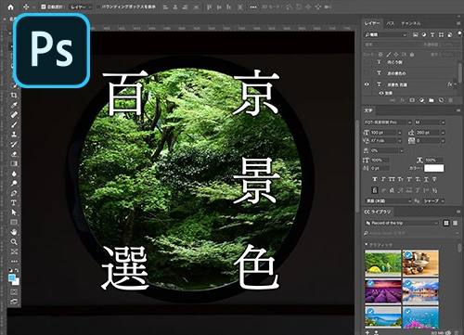Click the foreground color swatch in toolbar
Screen dimensions: 464x335
(12, 277)
